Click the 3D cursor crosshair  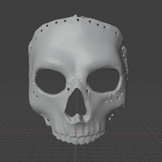coord(76,133)
